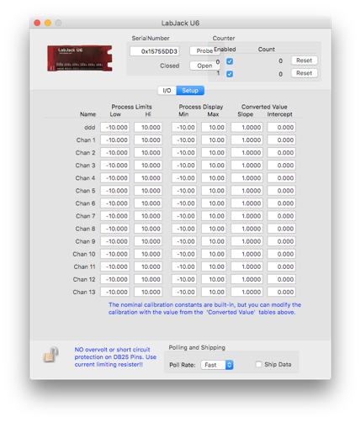Click the yellow minimize window button
The height and width of the screenshot is (422, 361).
pyautogui.click(x=48, y=23)
